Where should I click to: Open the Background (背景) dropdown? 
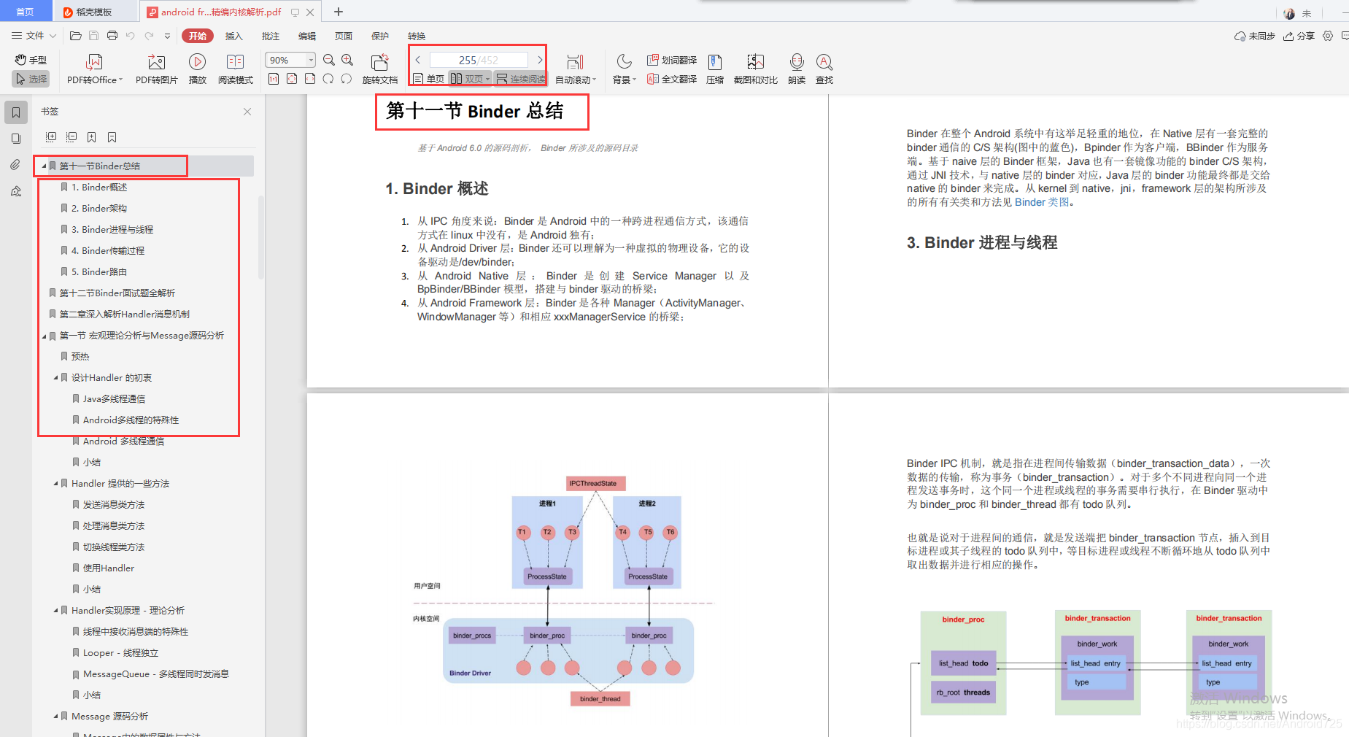[x=624, y=69]
